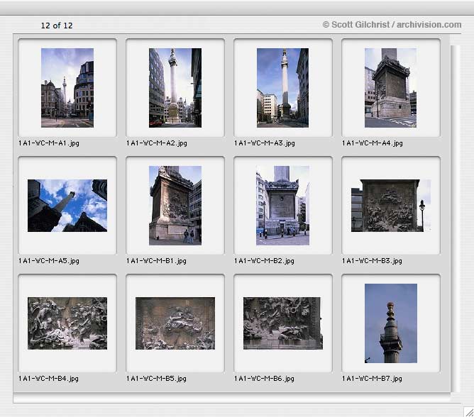Select the 1A1-WC-M-A5.jpg sky view thumbnail
This screenshot has width=474, height=417.
tap(67, 206)
